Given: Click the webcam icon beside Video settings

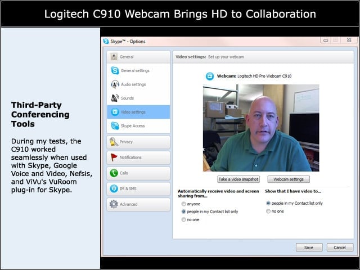Looking at the screenshot, I should tap(115, 112).
